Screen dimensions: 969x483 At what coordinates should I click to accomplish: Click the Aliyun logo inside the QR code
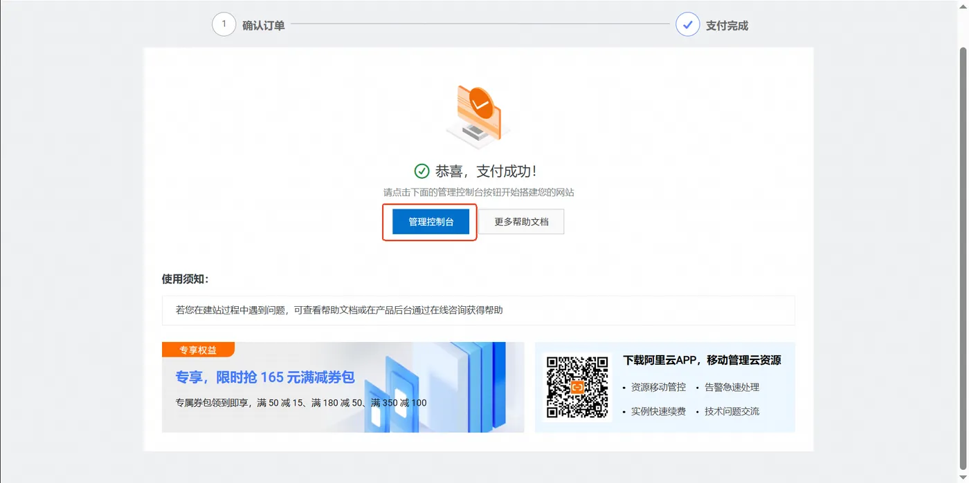[577, 388]
